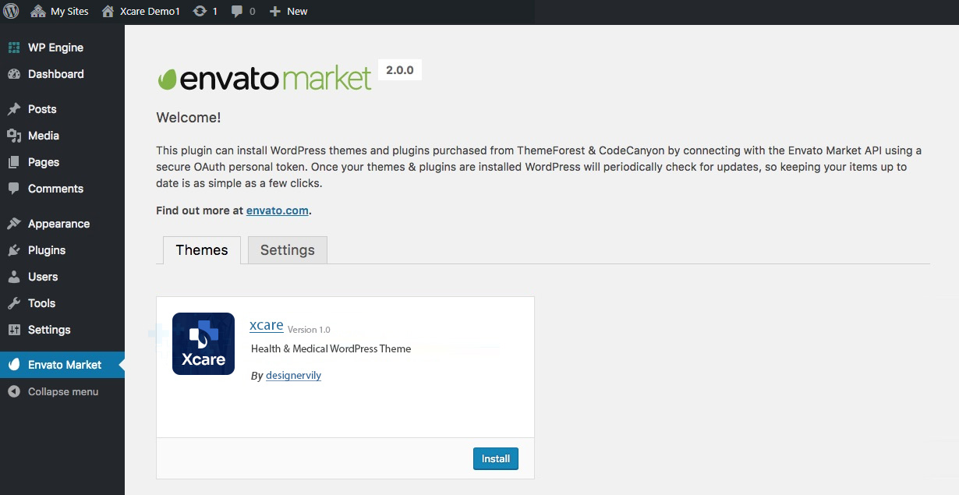Click the Xcare theme thumbnail
Image resolution: width=959 pixels, height=495 pixels.
[203, 344]
